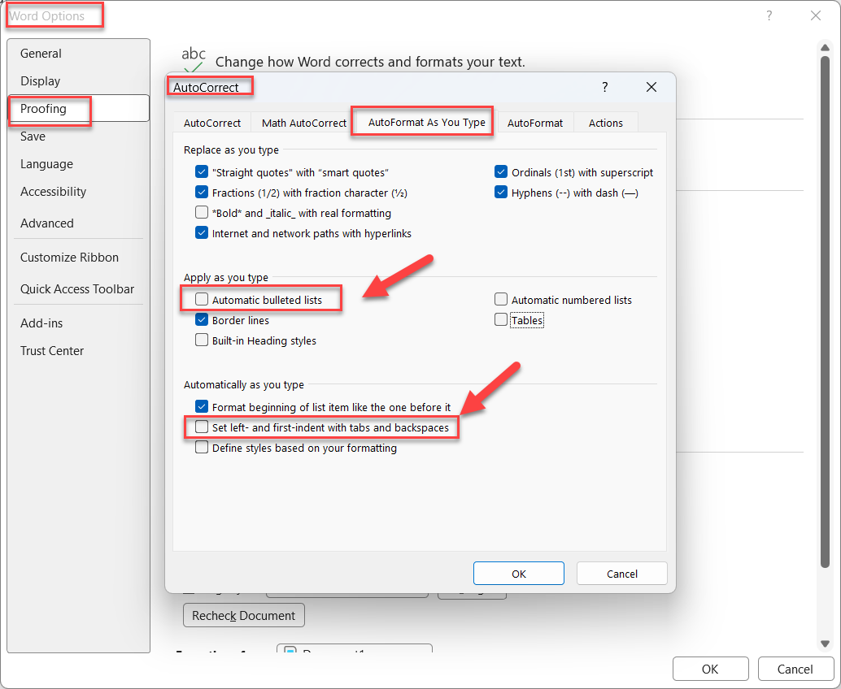Enable Automatic bulleted lists checkbox
841x689 pixels.
[x=202, y=300]
